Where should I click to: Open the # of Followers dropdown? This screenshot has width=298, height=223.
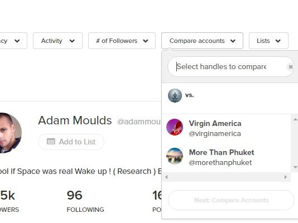pos(122,41)
